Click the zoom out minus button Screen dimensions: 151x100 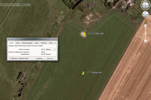tap(145, 41)
